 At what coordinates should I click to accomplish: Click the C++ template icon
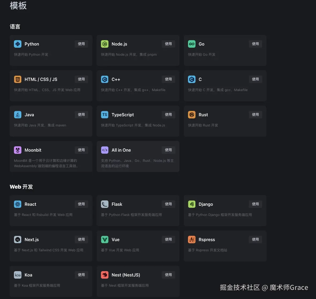[x=105, y=79]
